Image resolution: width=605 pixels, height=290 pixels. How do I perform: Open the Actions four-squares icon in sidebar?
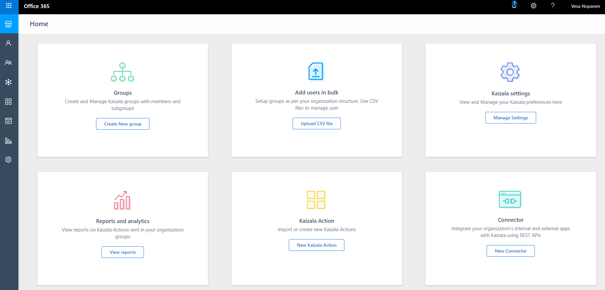(9, 102)
